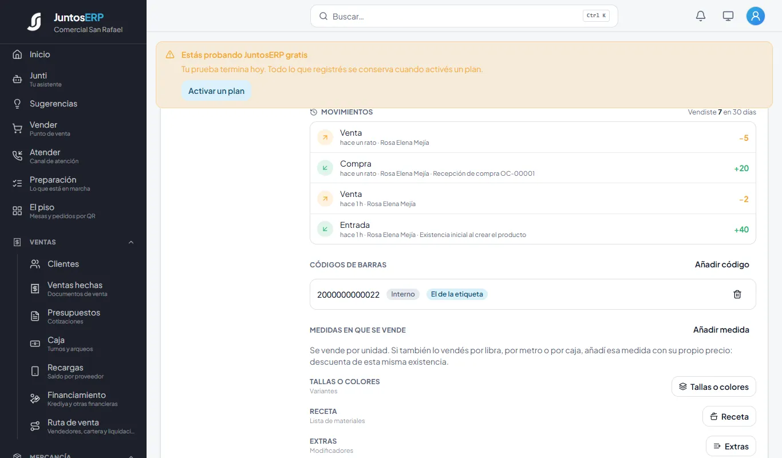
Task: Click the Ventas hechas receipt icon
Action: click(x=35, y=289)
